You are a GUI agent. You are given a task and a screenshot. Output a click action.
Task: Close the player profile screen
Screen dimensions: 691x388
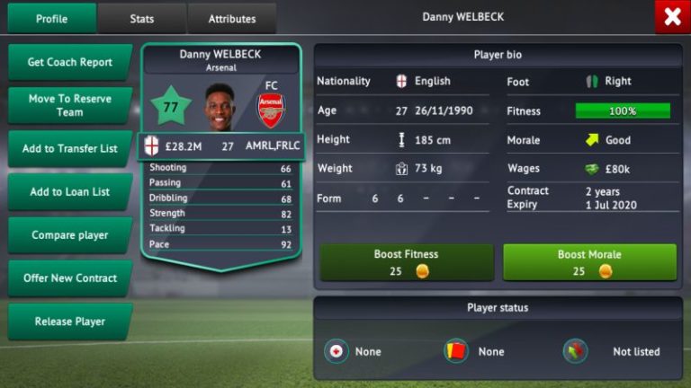672,17
